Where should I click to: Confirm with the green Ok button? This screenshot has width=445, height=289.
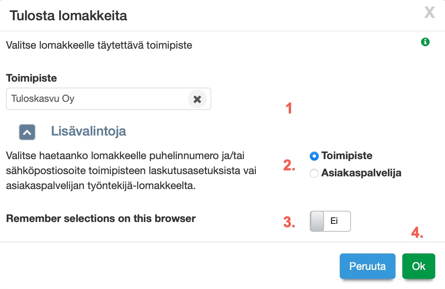418,266
